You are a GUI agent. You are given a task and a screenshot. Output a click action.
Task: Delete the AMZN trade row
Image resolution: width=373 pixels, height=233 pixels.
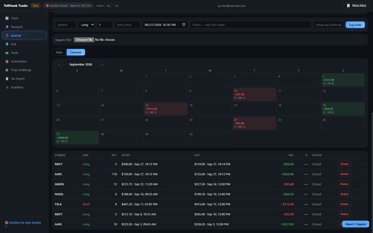click(344, 184)
